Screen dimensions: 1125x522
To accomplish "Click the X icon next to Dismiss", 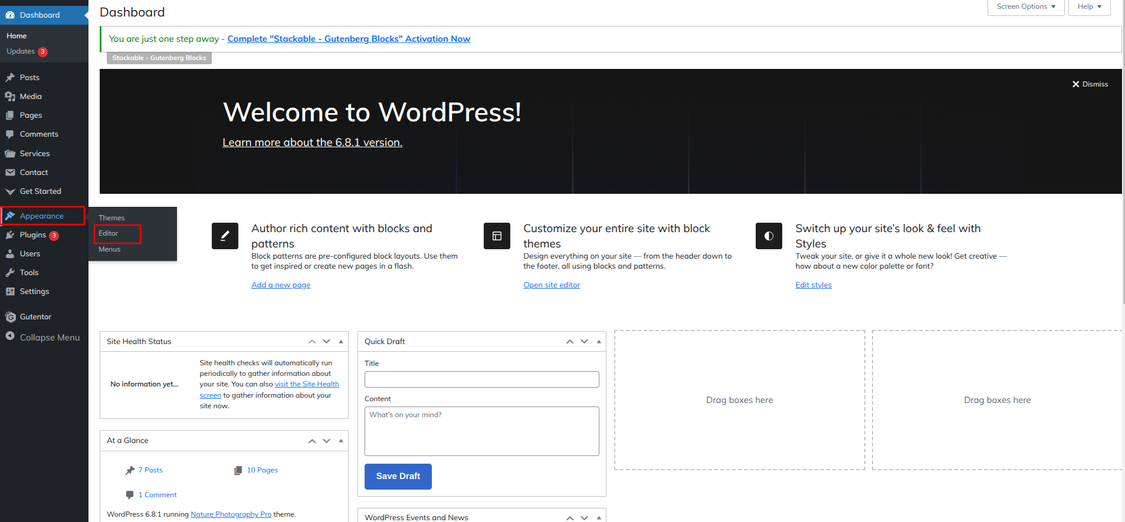I will click(1075, 84).
